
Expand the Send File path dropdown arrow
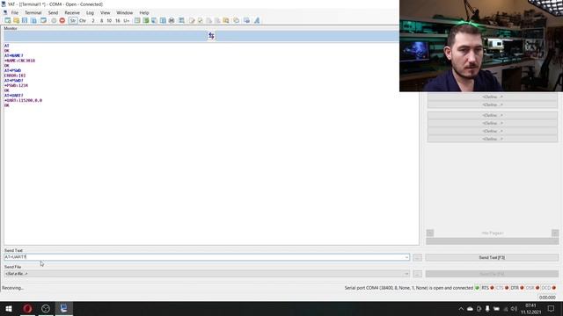click(x=406, y=274)
